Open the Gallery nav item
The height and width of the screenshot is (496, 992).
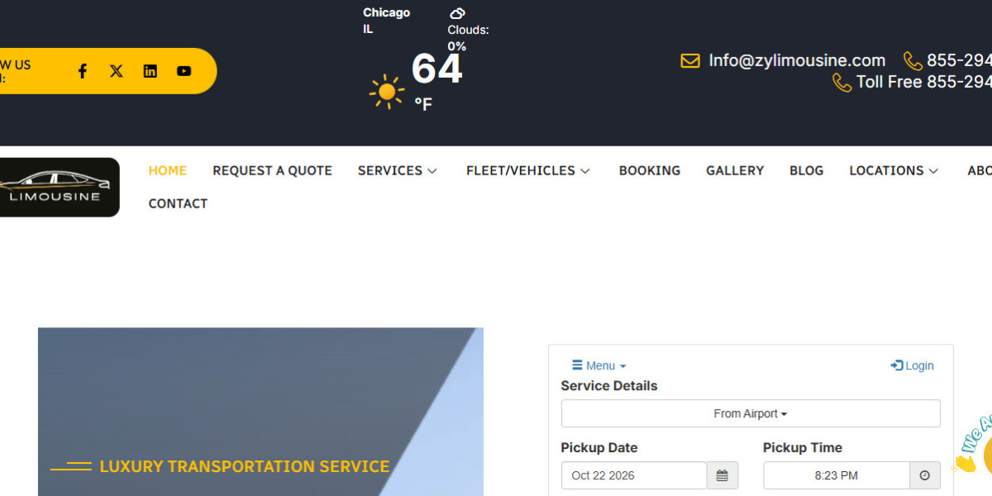pyautogui.click(x=735, y=170)
